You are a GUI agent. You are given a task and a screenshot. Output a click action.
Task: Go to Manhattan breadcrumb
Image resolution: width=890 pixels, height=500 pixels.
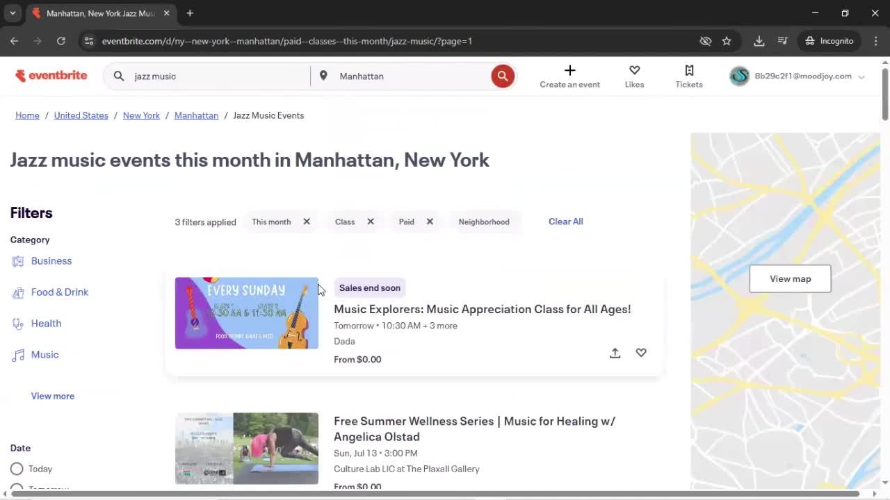tap(196, 115)
